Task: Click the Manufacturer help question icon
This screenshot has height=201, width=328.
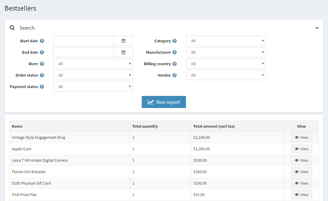Action: pyautogui.click(x=175, y=53)
